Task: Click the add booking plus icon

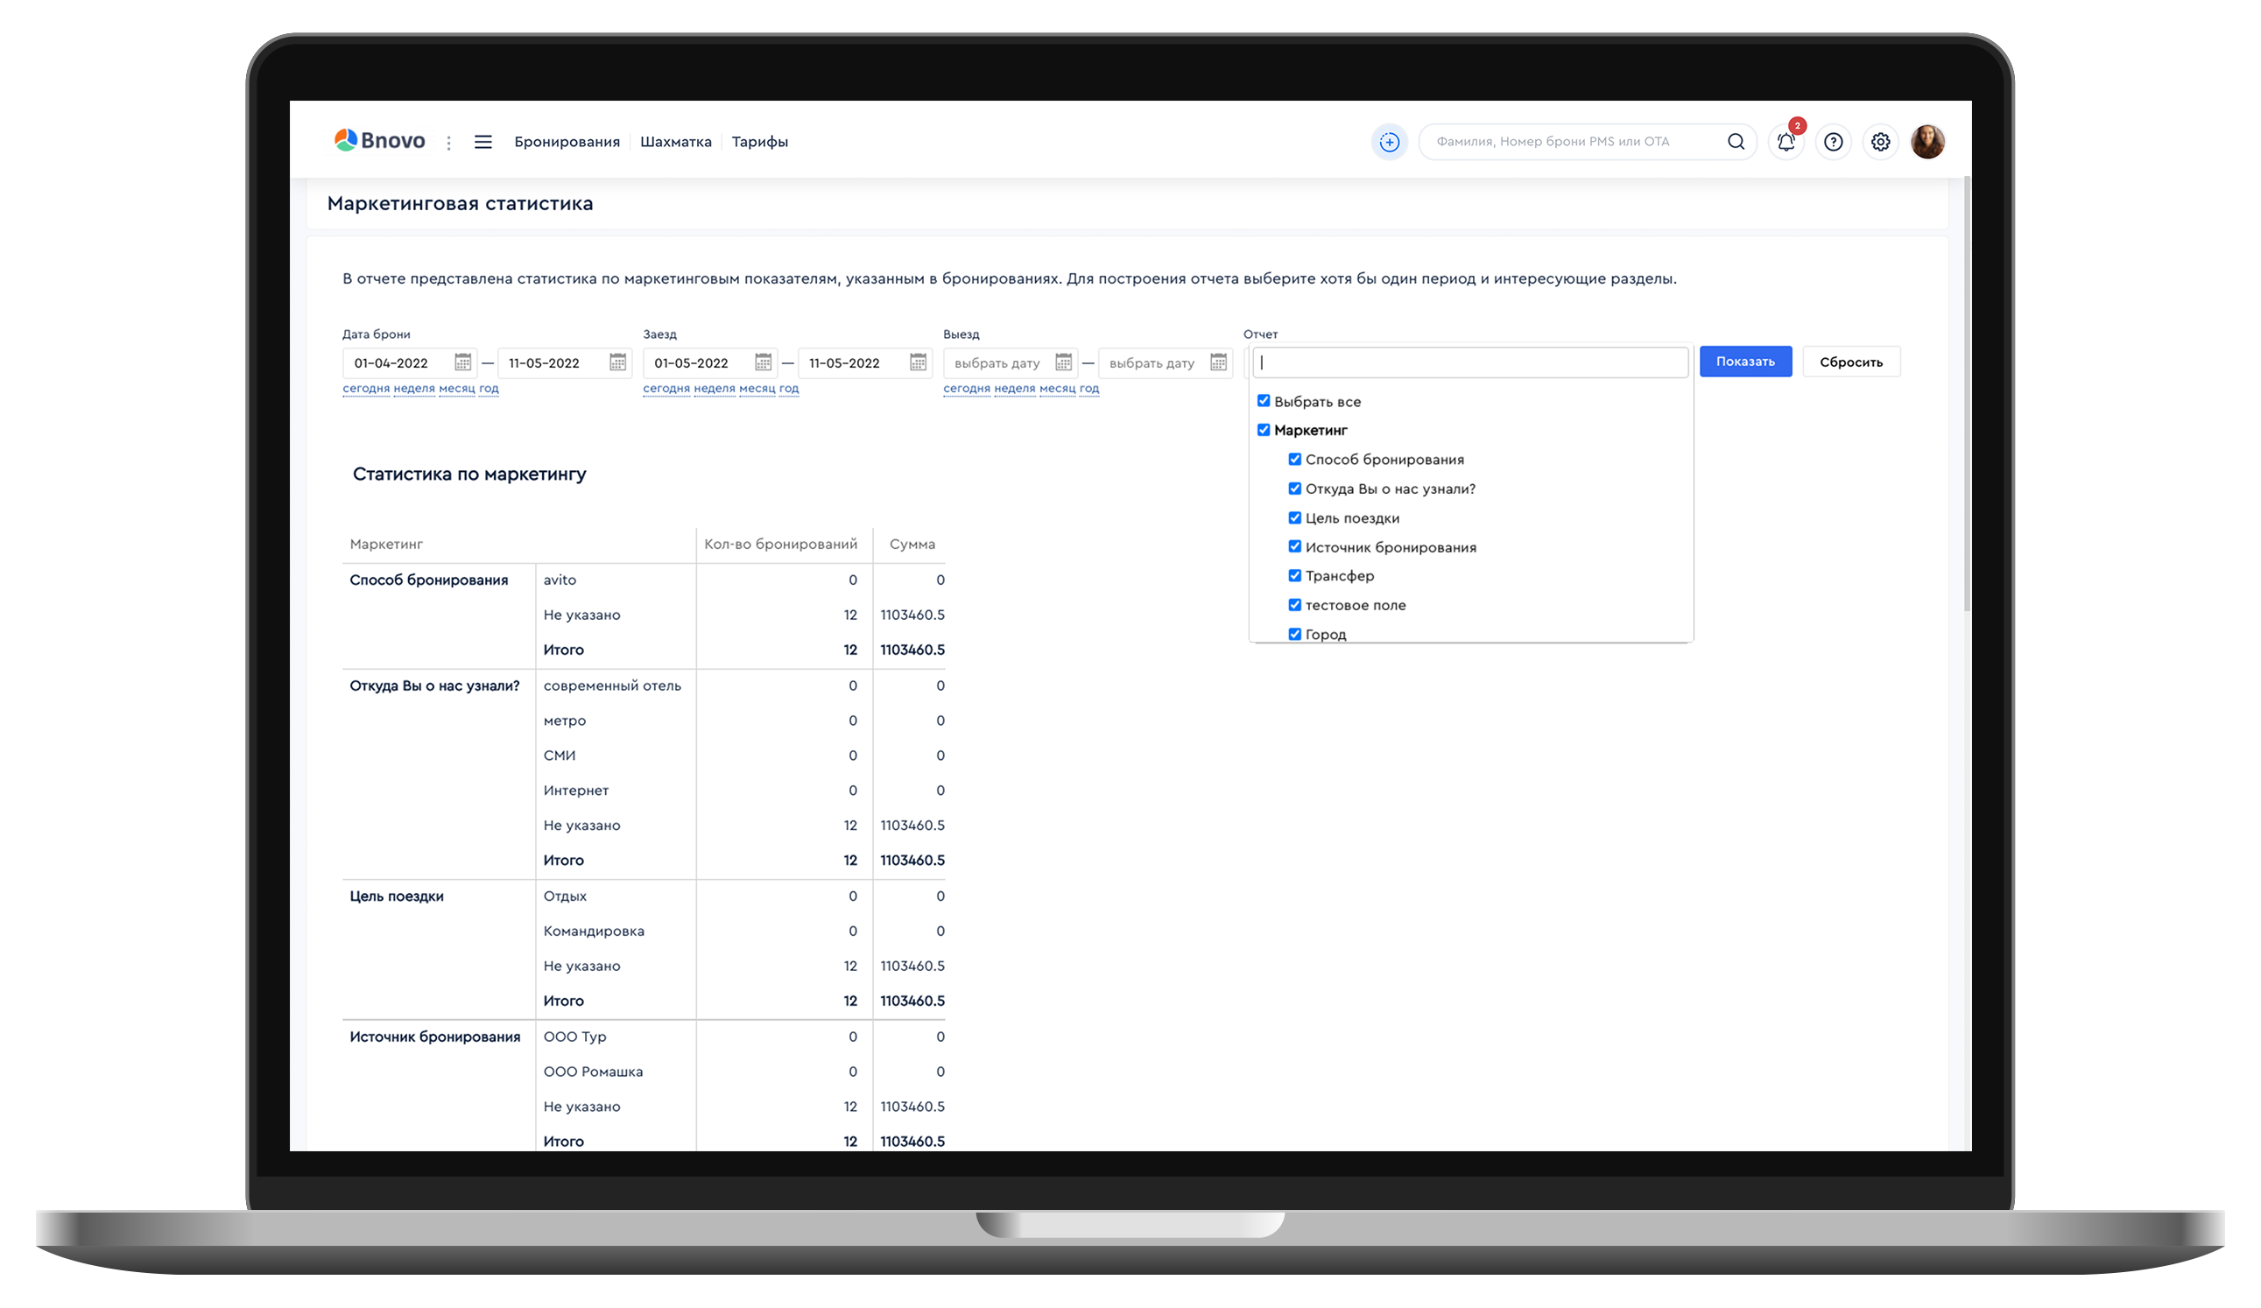Action: tap(1389, 142)
